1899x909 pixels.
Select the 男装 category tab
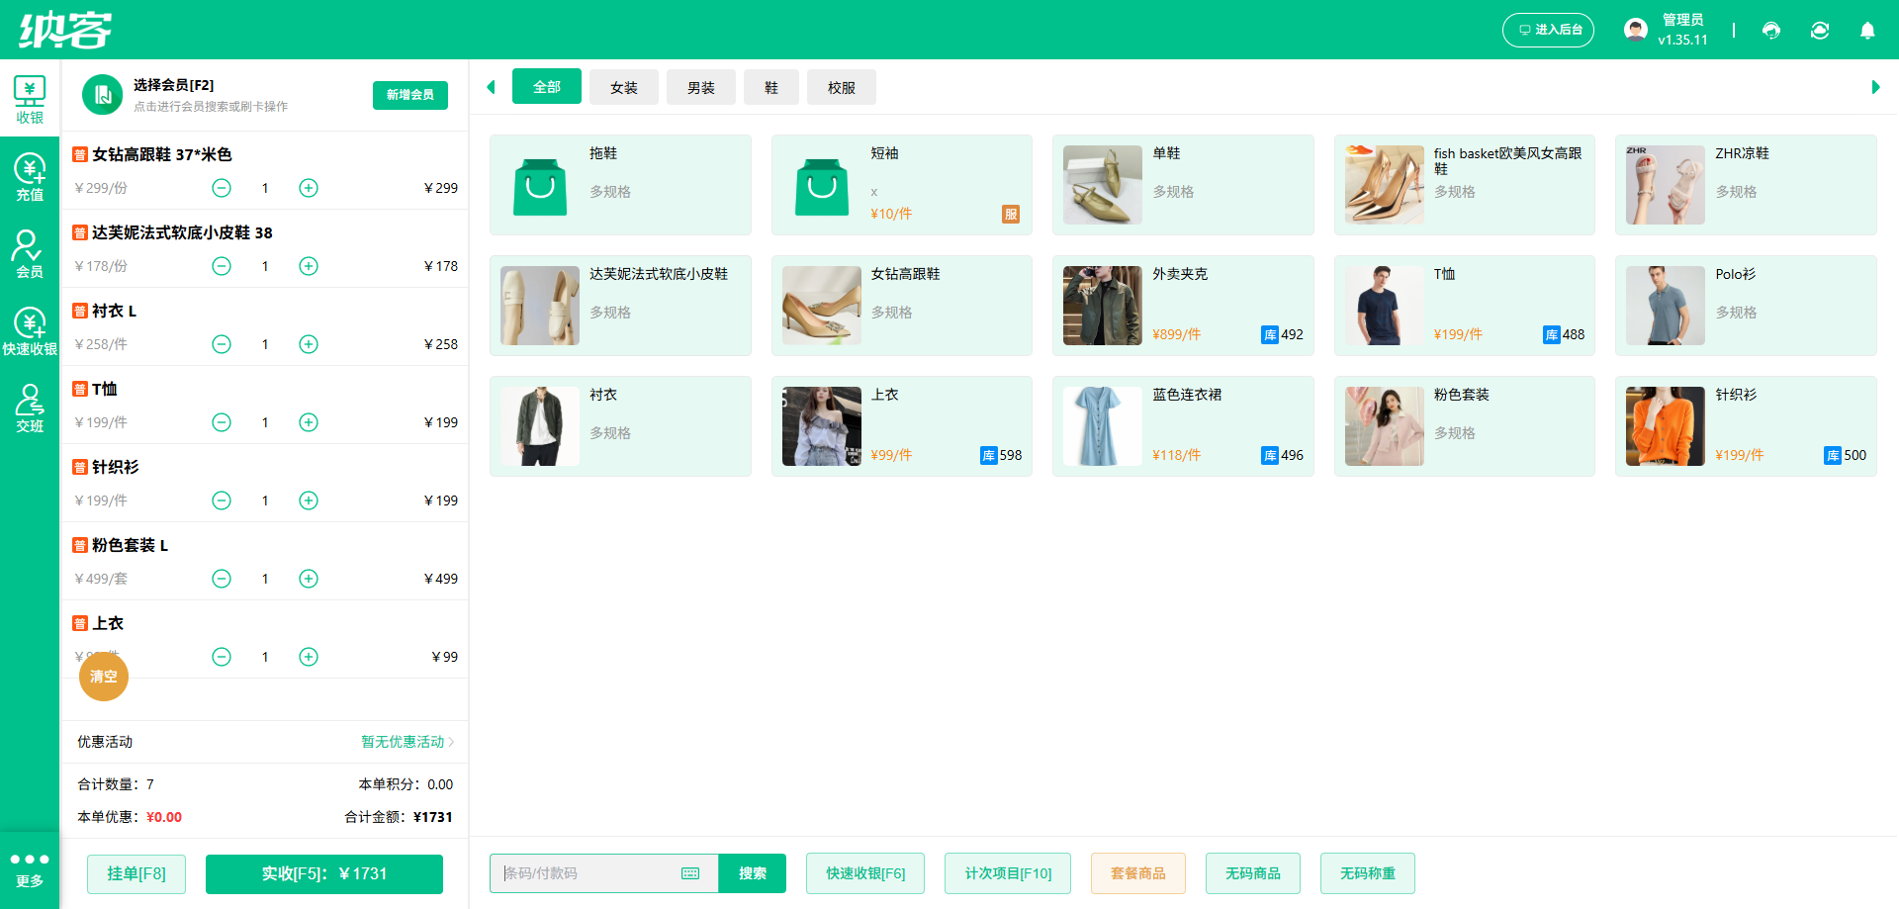(x=701, y=88)
